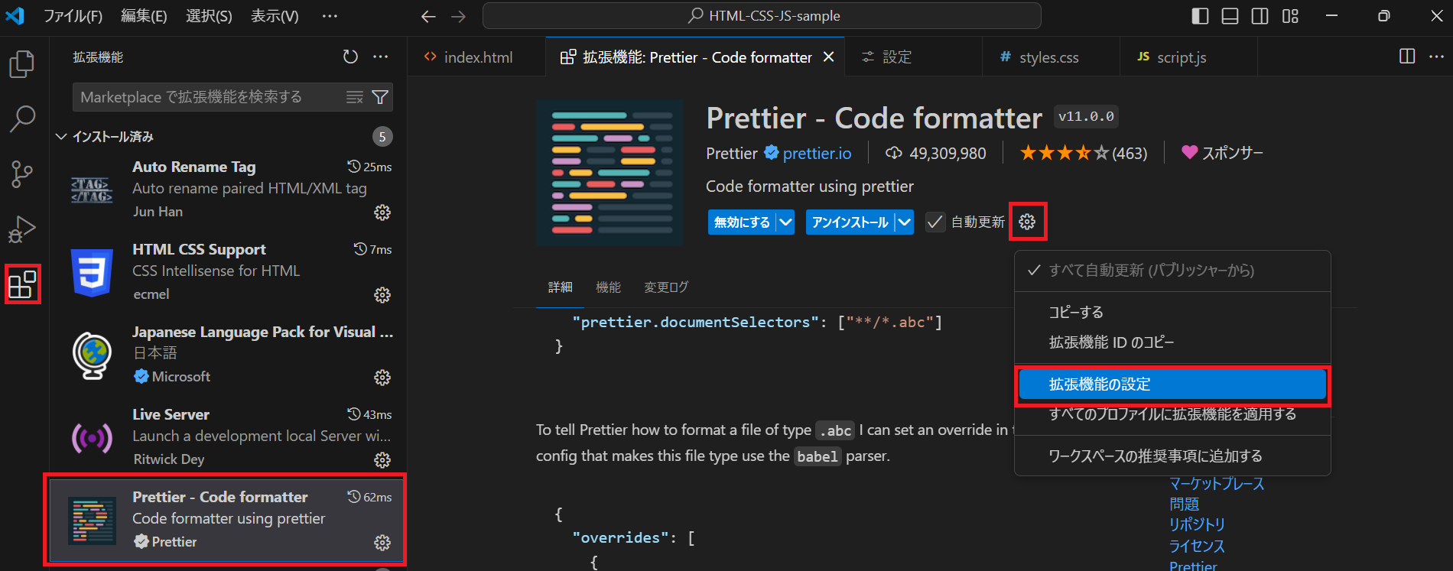The width and height of the screenshot is (1453, 571).
Task: Open the 表示(V) menu
Action: point(275,16)
